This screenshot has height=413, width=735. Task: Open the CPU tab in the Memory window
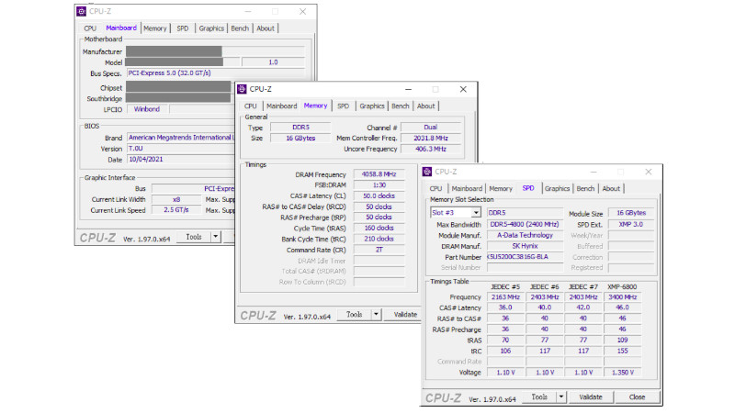250,106
